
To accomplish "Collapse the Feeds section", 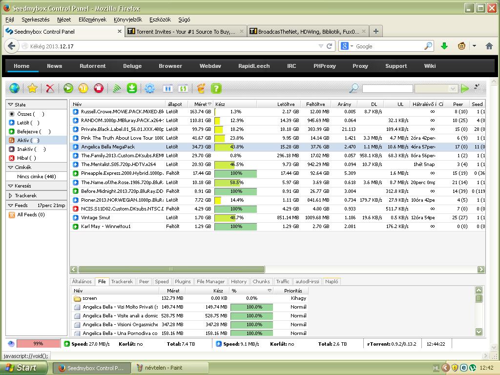I will tap(11, 206).
